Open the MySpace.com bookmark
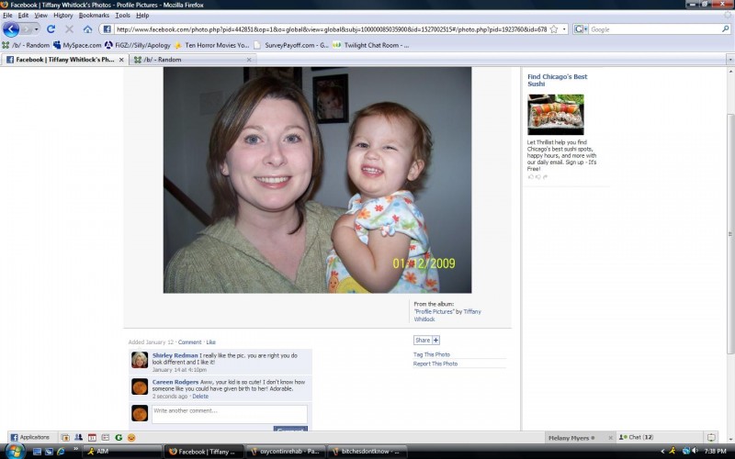 coord(77,45)
